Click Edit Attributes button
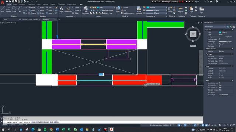This screenshot has width=236, height=132. pyautogui.click(x=127, y=13)
